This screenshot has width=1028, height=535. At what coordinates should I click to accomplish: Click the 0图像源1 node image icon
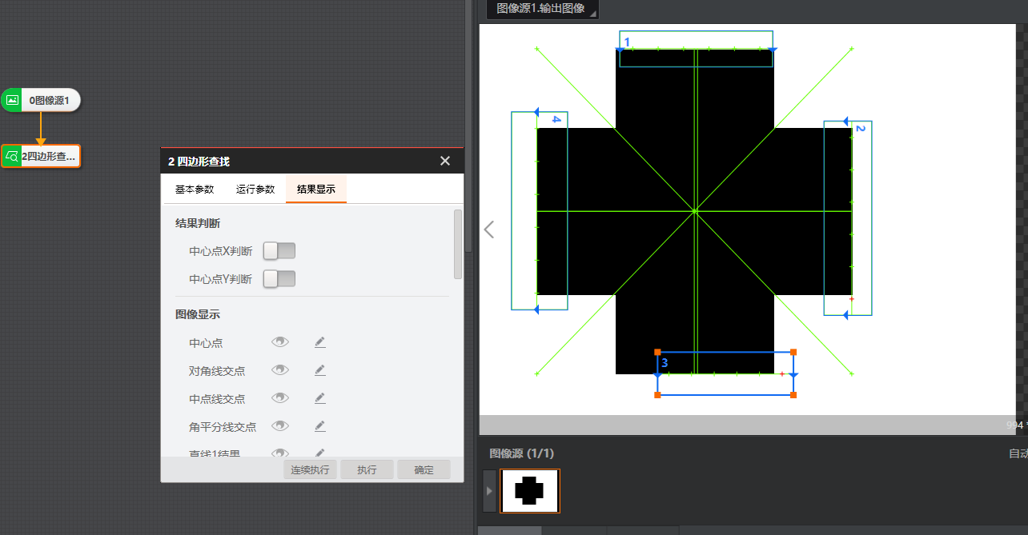[12, 100]
